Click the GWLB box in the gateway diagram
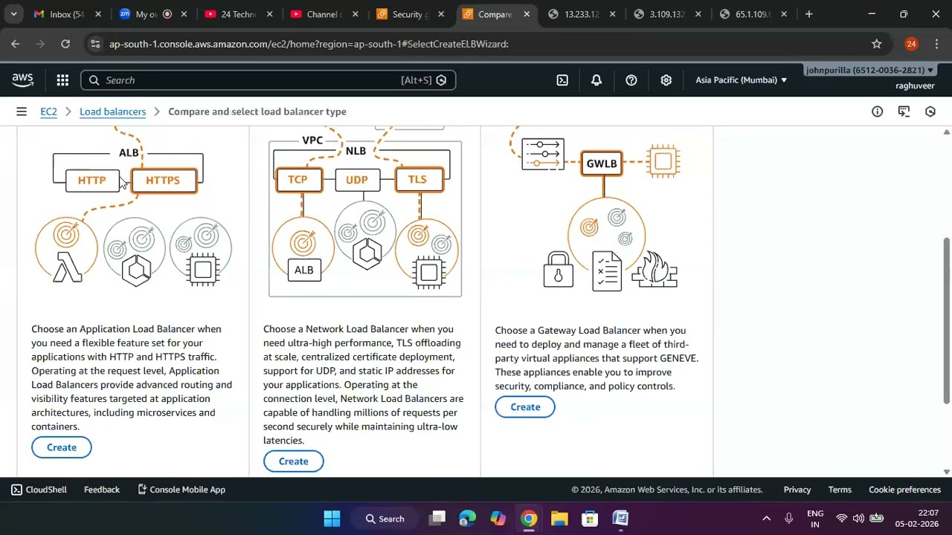 tap(602, 163)
